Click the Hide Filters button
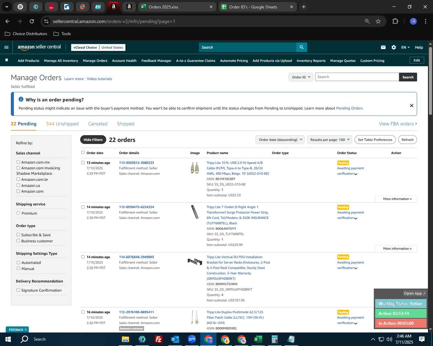This screenshot has width=433, height=346. pyautogui.click(x=93, y=140)
